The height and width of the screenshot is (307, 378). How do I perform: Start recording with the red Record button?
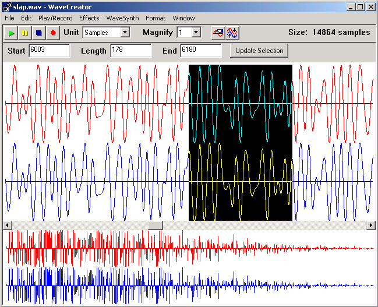pyautogui.click(x=52, y=33)
